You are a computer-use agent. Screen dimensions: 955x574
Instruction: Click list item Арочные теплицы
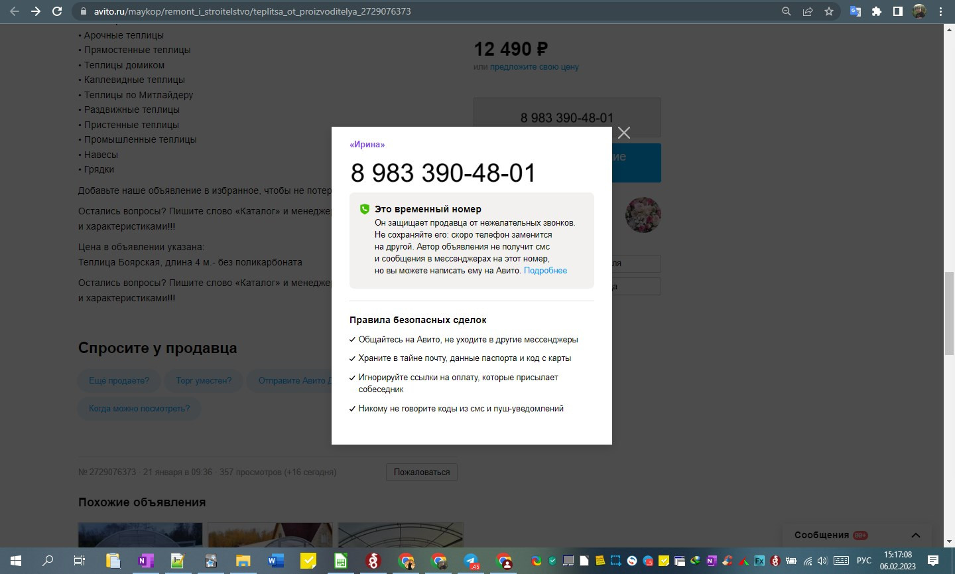tap(123, 35)
